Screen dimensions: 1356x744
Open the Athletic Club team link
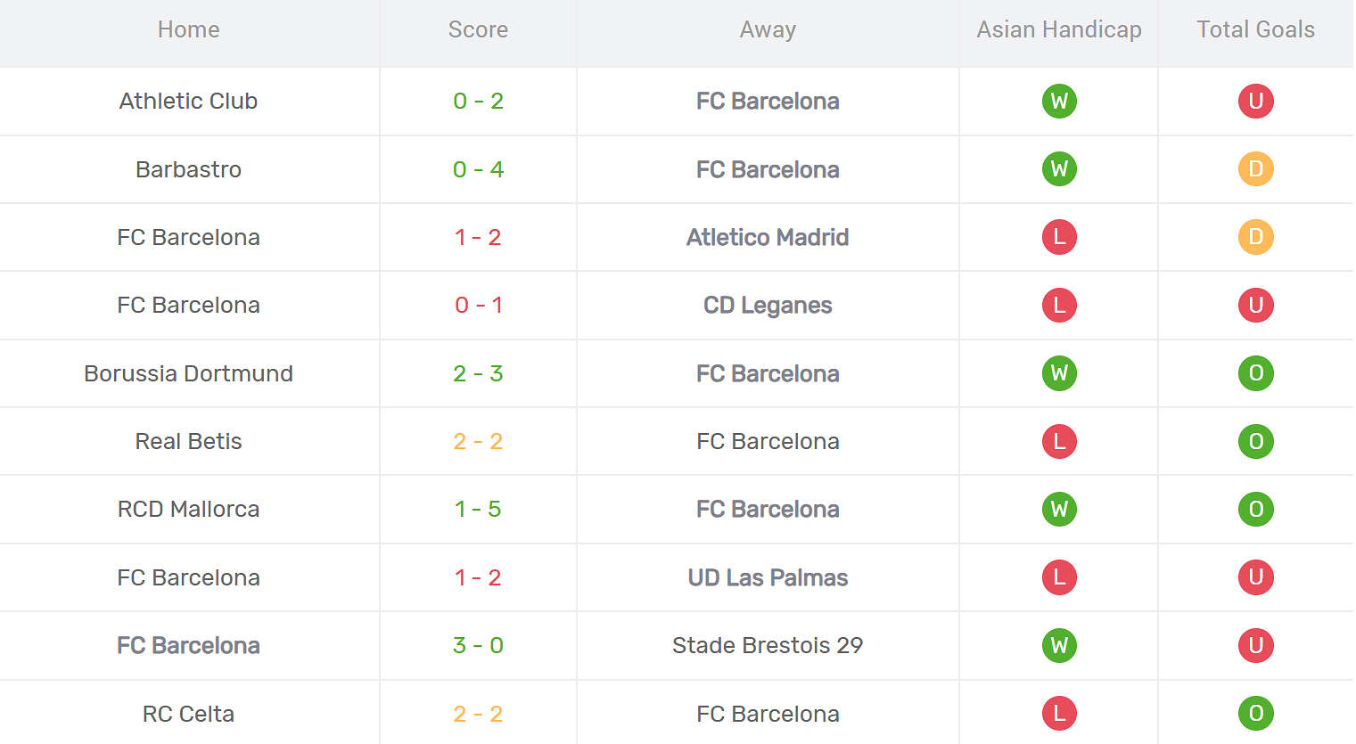tap(188, 101)
